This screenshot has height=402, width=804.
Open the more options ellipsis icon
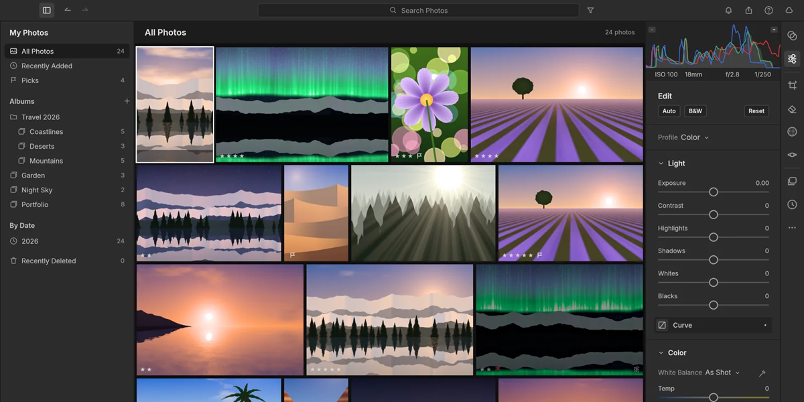point(792,228)
